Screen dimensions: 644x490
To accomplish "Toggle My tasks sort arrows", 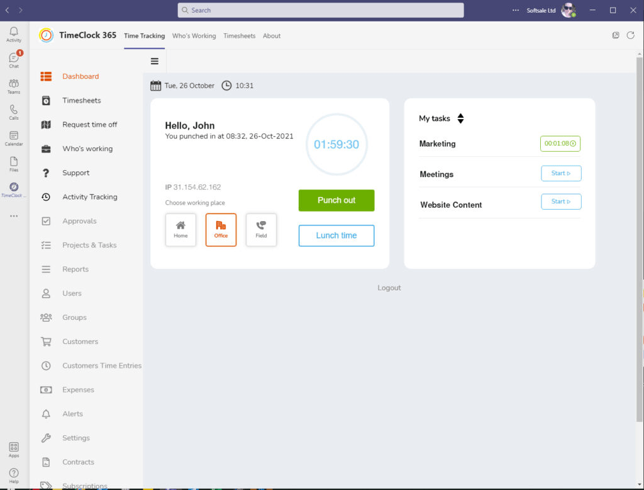I will click(460, 118).
